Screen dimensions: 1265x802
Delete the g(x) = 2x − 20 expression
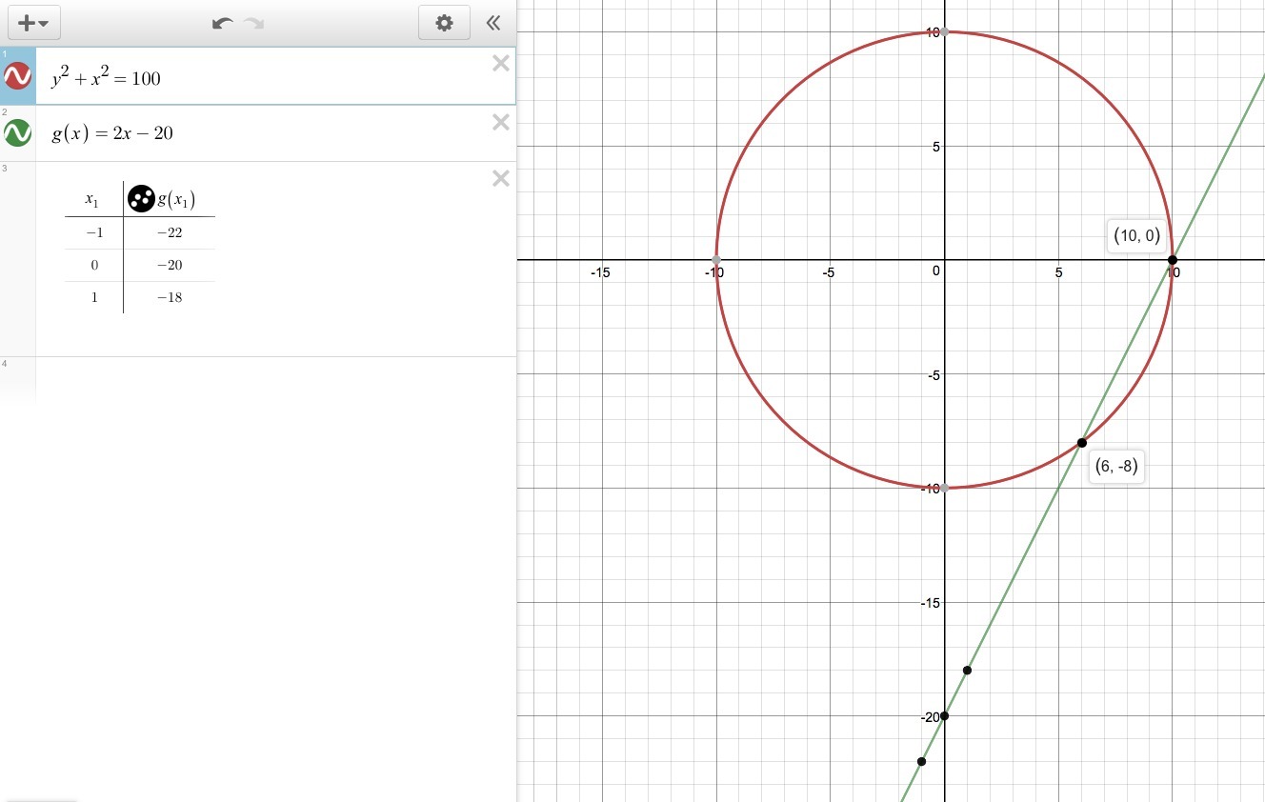coord(500,122)
